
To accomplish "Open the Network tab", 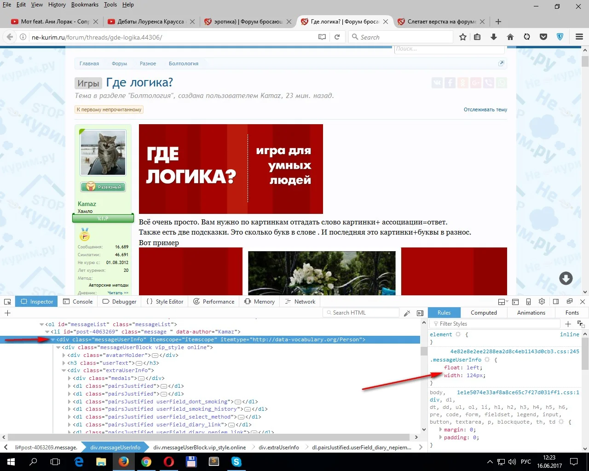I will pyautogui.click(x=300, y=302).
